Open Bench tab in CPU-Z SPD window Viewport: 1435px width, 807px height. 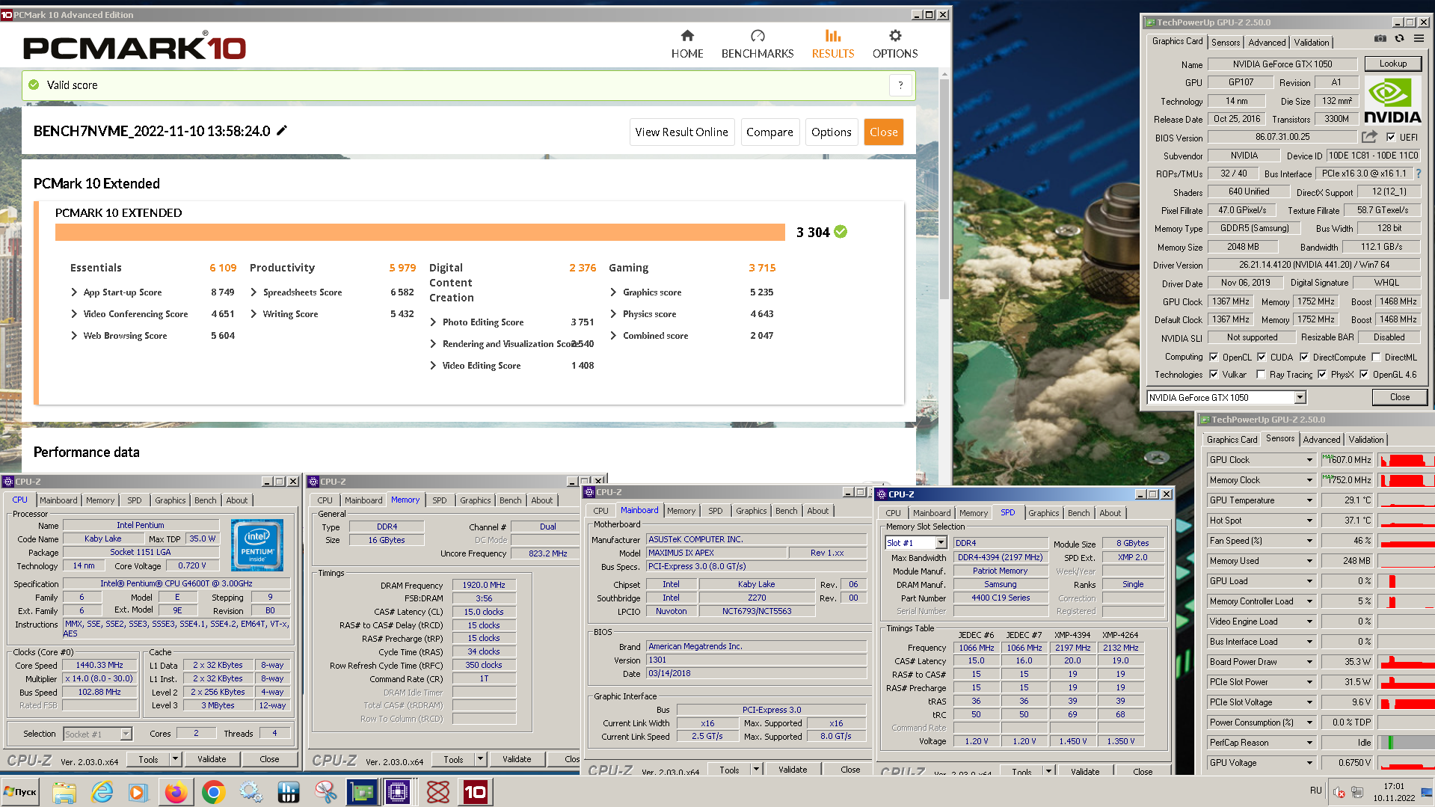[1078, 513]
